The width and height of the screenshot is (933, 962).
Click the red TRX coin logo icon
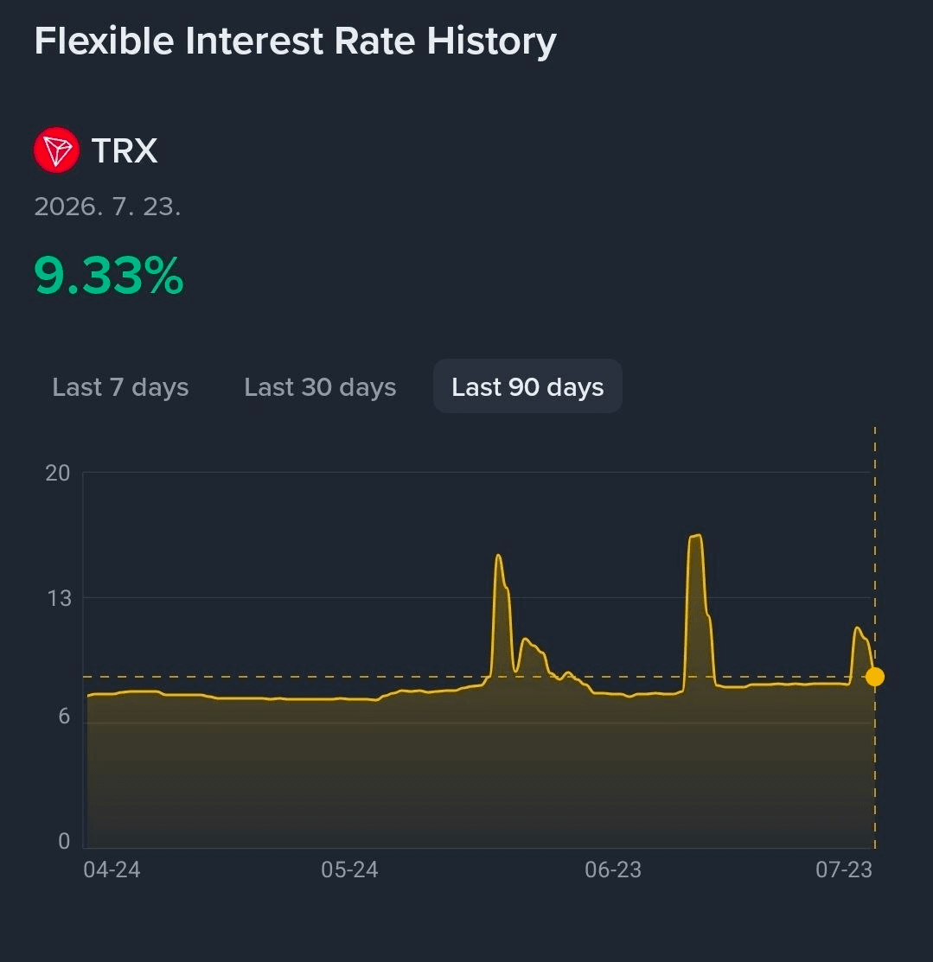click(x=56, y=150)
